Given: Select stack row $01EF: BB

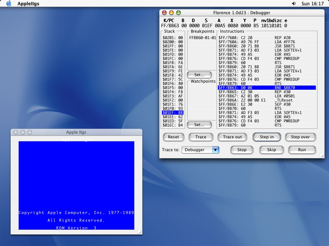Looking at the screenshot, I should coord(173,113).
